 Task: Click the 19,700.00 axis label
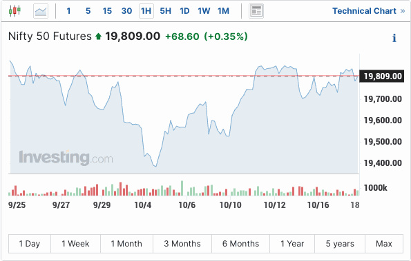383,99
